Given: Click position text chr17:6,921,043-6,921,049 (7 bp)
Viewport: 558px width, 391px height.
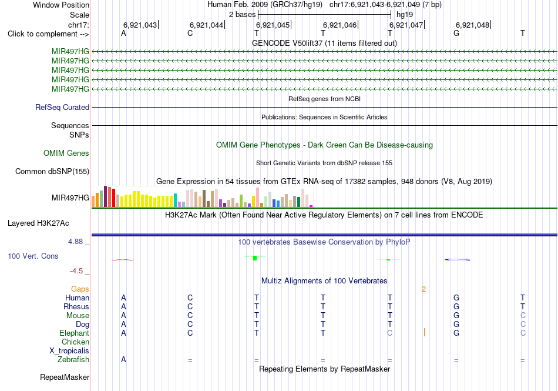Looking at the screenshot, I should [385, 5].
